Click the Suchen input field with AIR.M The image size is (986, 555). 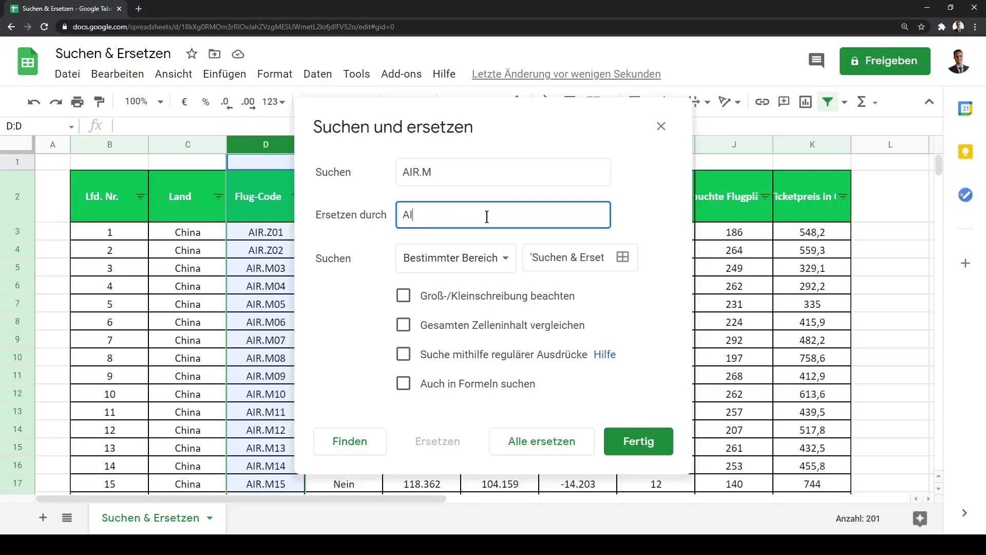tap(503, 172)
